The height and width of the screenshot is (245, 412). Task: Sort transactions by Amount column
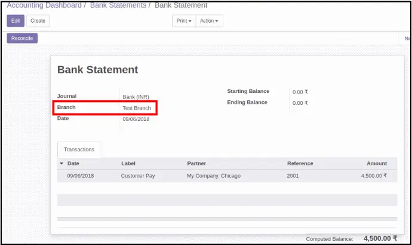click(x=376, y=163)
